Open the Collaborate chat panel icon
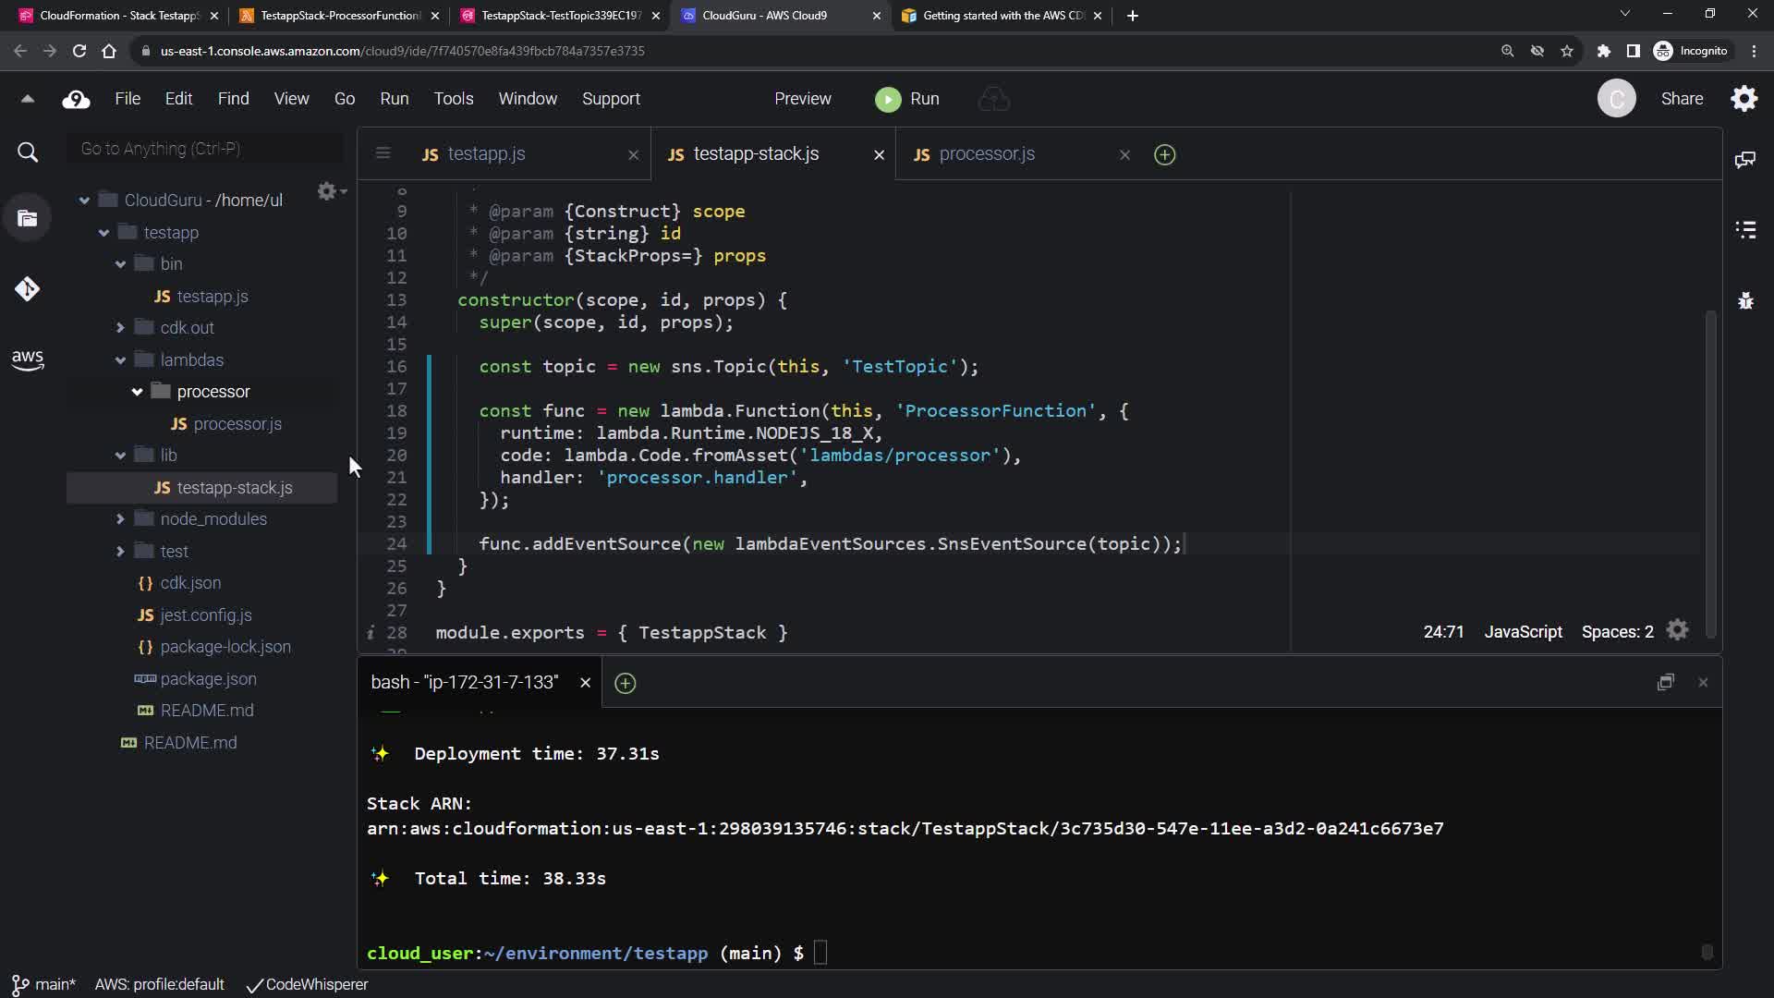 click(x=1745, y=160)
